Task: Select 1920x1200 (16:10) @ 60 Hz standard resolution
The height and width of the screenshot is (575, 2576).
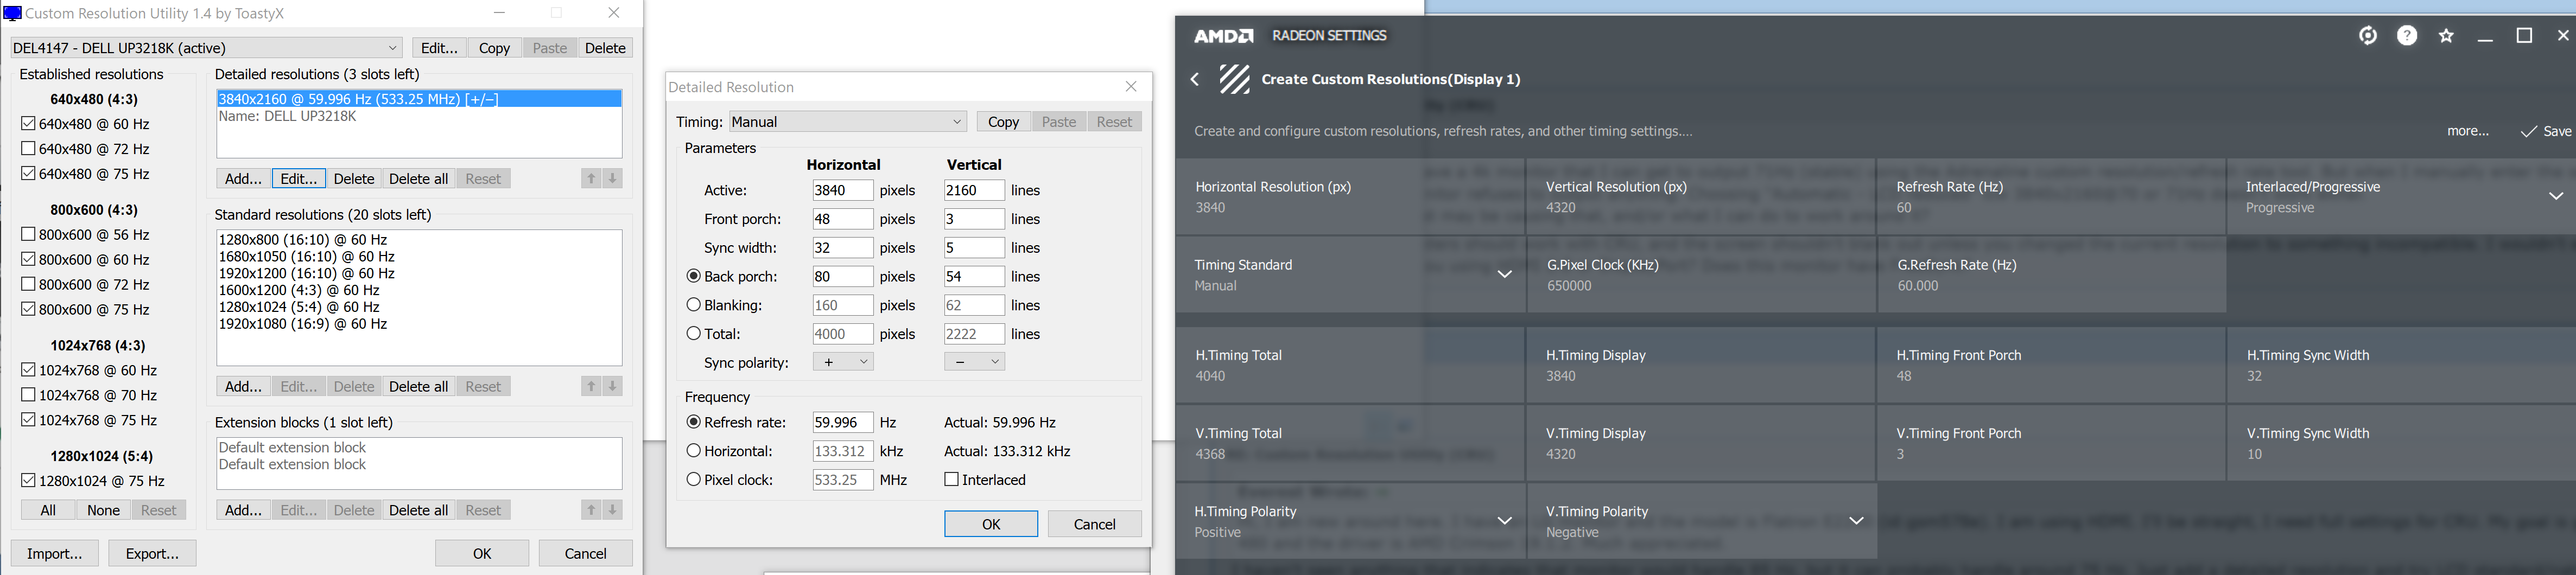Action: (307, 273)
